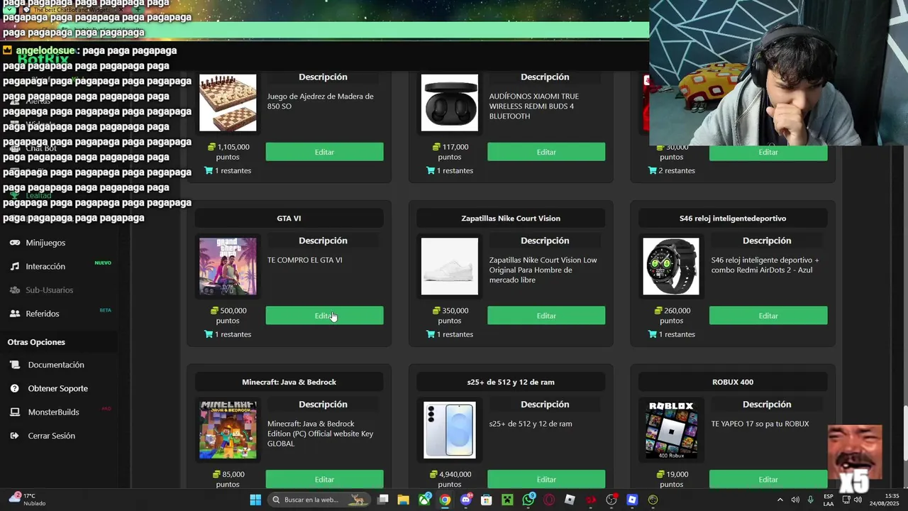Viewport: 908px width, 511px height.
Task: Open ESP LAA keyboard language selector
Action: (829, 500)
